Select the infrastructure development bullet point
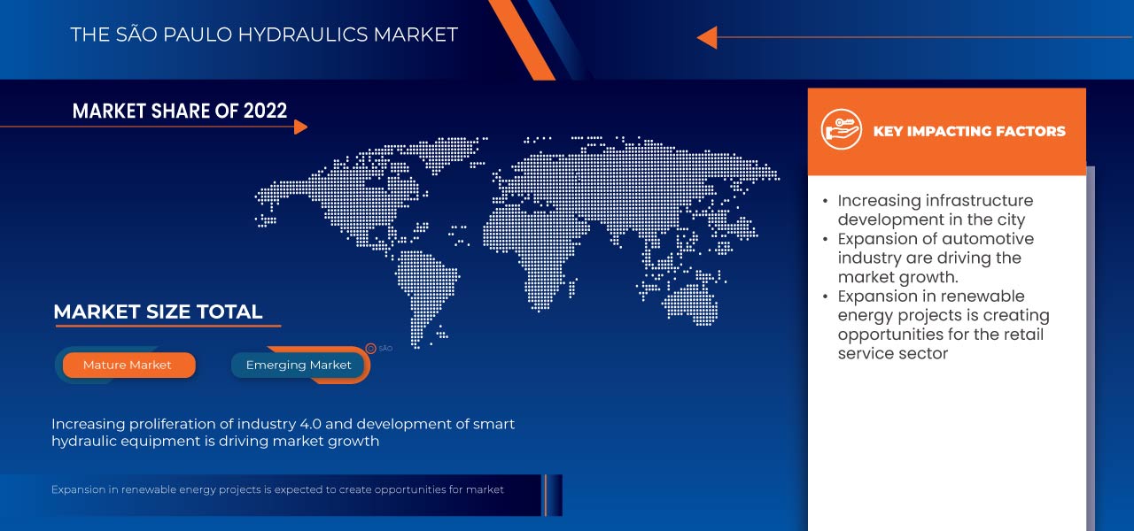Screen dimensions: 1134x531 pyautogui.click(x=935, y=210)
